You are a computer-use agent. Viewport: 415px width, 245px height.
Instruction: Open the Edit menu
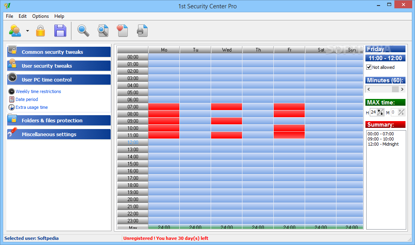click(x=23, y=16)
